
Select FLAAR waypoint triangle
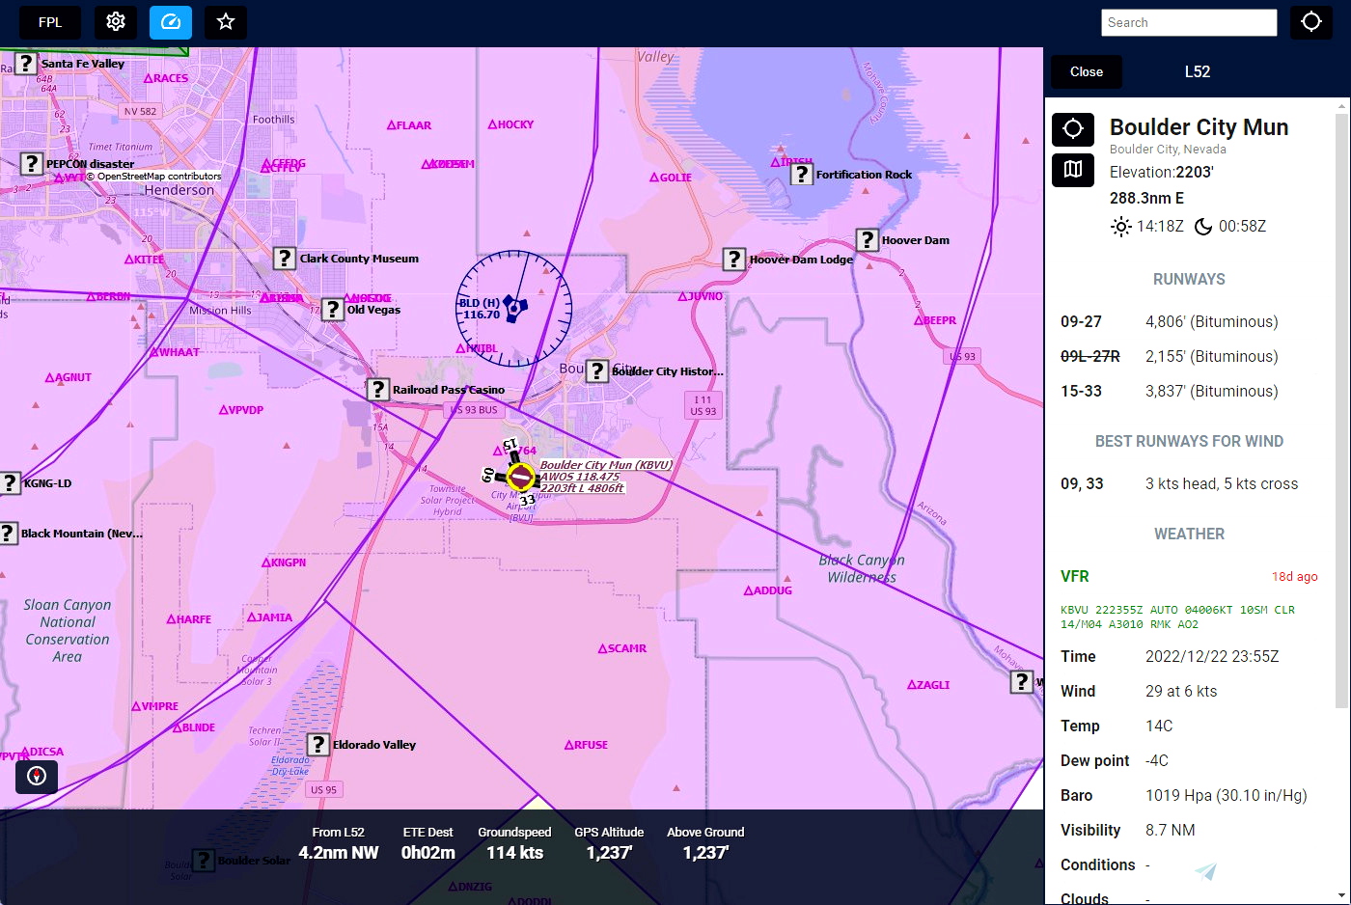pyautogui.click(x=392, y=125)
